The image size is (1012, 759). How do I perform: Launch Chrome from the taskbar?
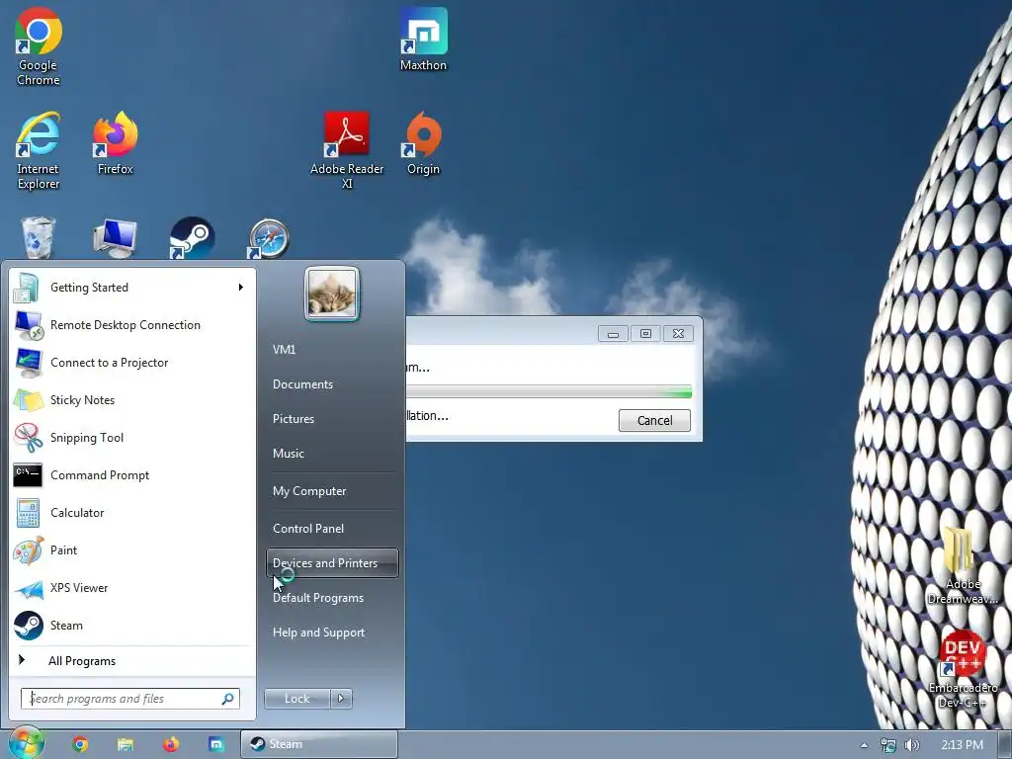80,744
